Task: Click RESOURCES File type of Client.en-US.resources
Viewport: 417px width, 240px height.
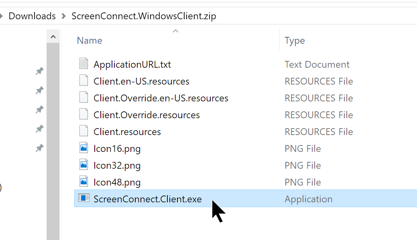Action: [319, 81]
